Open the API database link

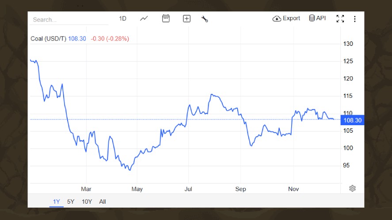pos(317,18)
